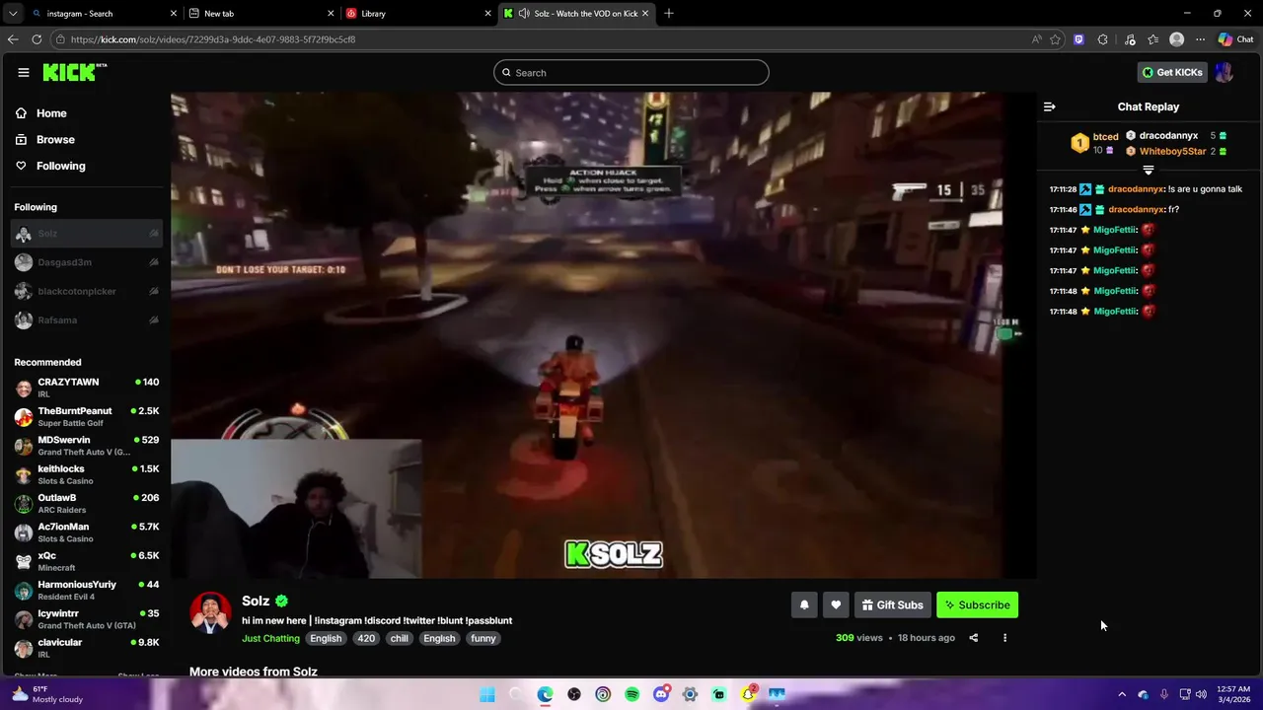Open recommended channel Icywintrr
The image size is (1263, 710).
click(87, 619)
